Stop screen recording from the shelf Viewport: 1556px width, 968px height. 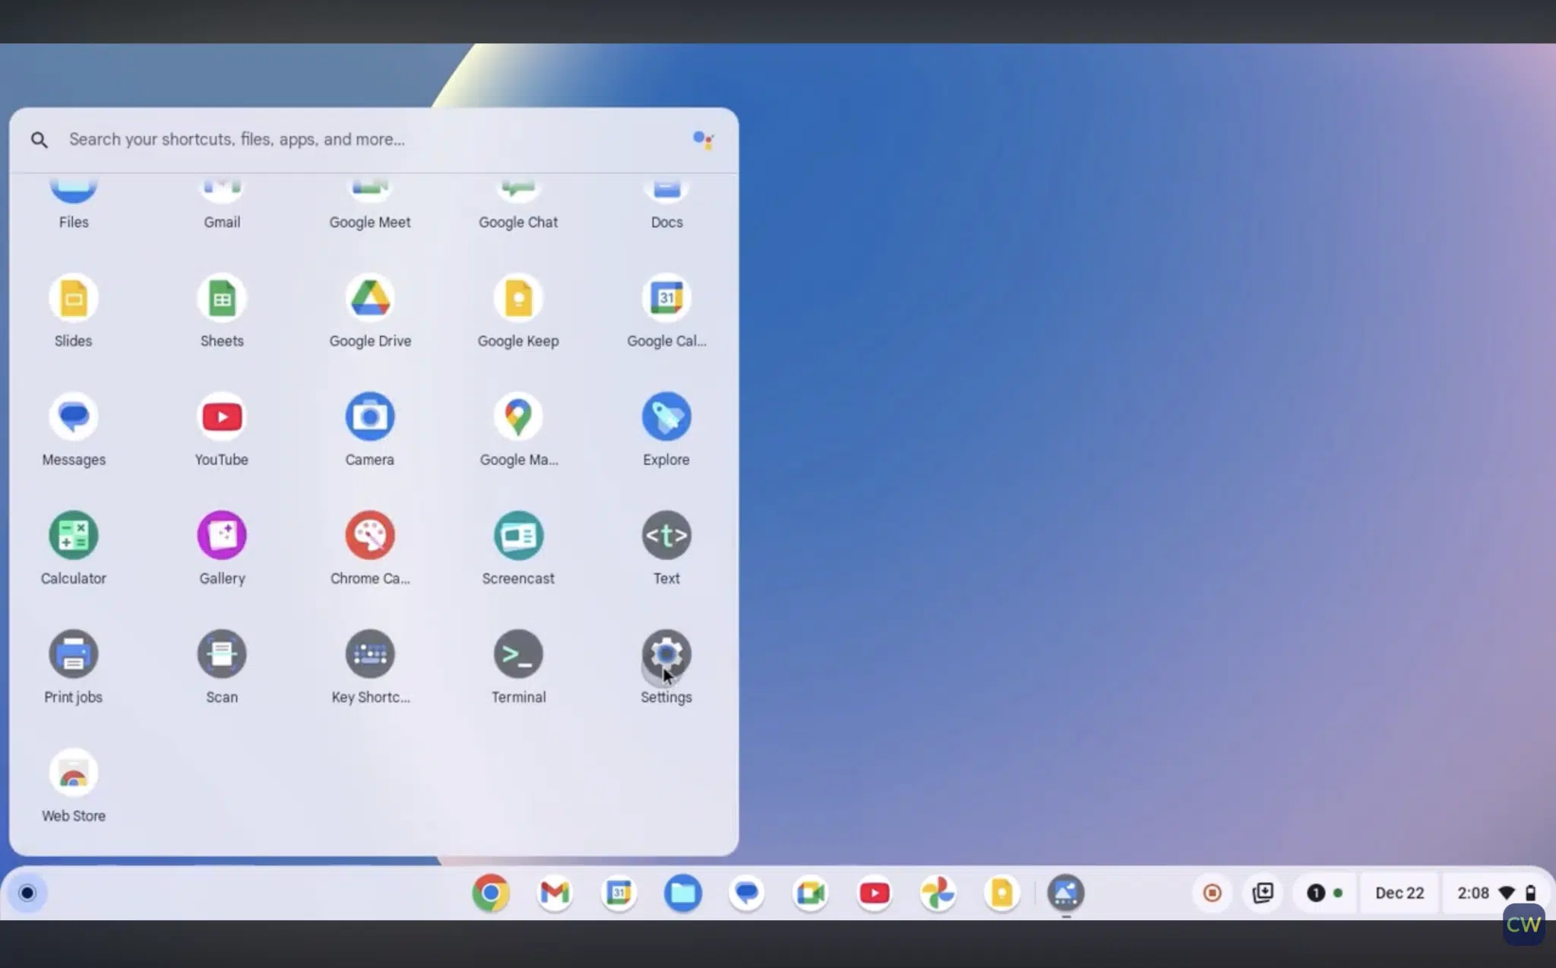pyautogui.click(x=1213, y=893)
